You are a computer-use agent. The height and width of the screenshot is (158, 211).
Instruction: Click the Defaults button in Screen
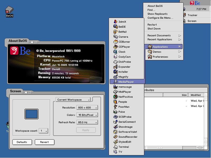22,142
